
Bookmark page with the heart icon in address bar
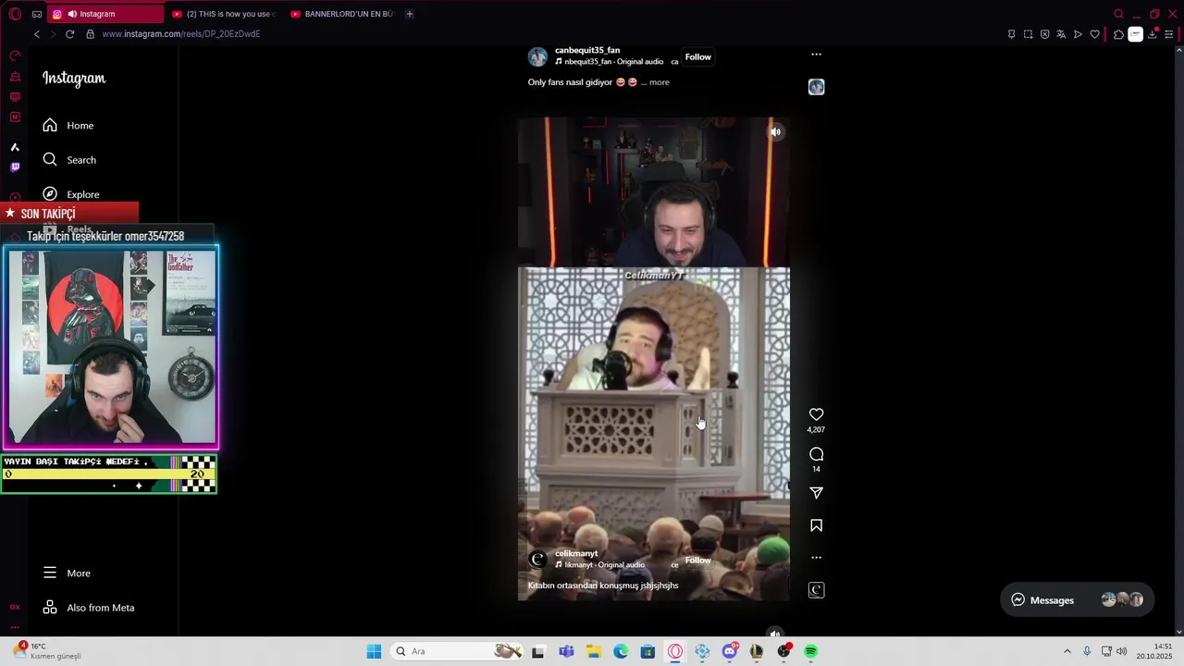coord(1094,34)
